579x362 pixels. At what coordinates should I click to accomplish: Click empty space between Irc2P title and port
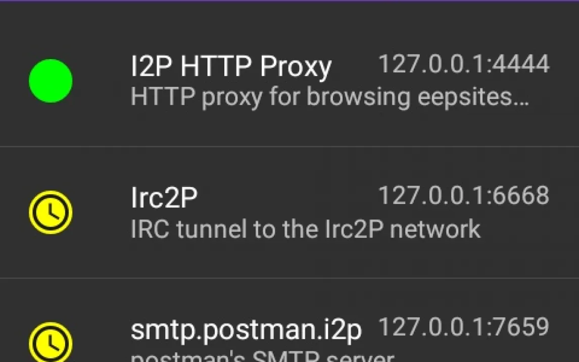coord(288,197)
